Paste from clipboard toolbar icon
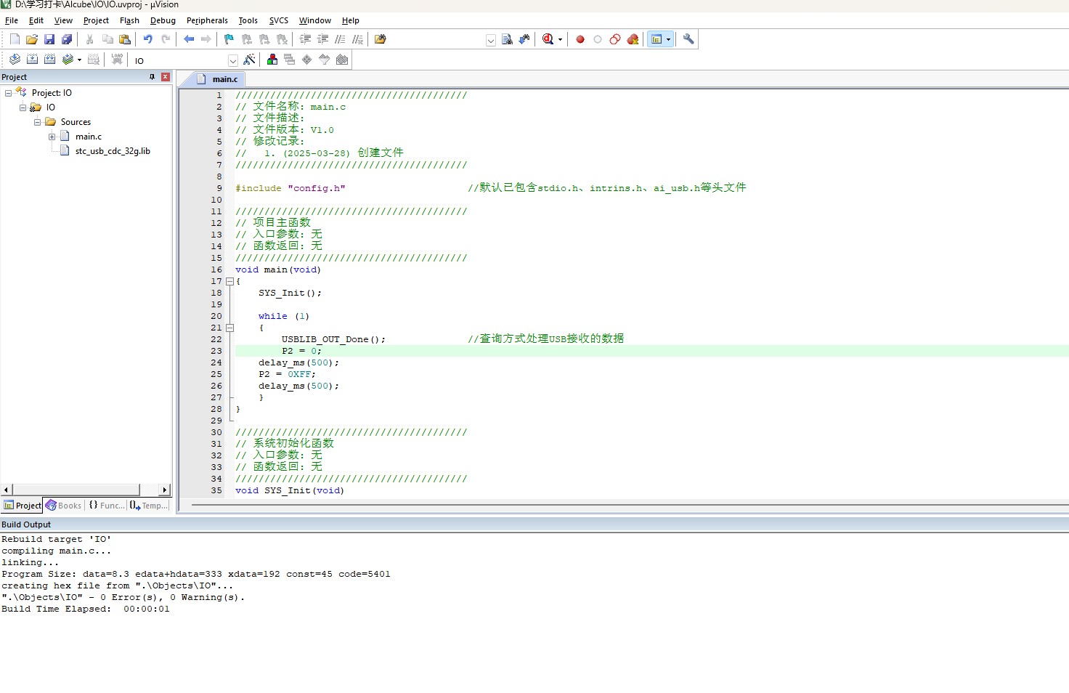Image resolution: width=1069 pixels, height=693 pixels. (x=125, y=39)
